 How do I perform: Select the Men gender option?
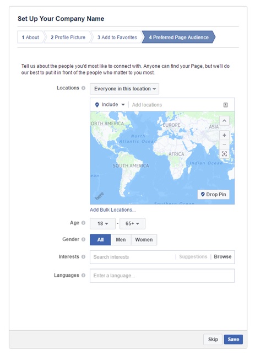click(x=121, y=239)
